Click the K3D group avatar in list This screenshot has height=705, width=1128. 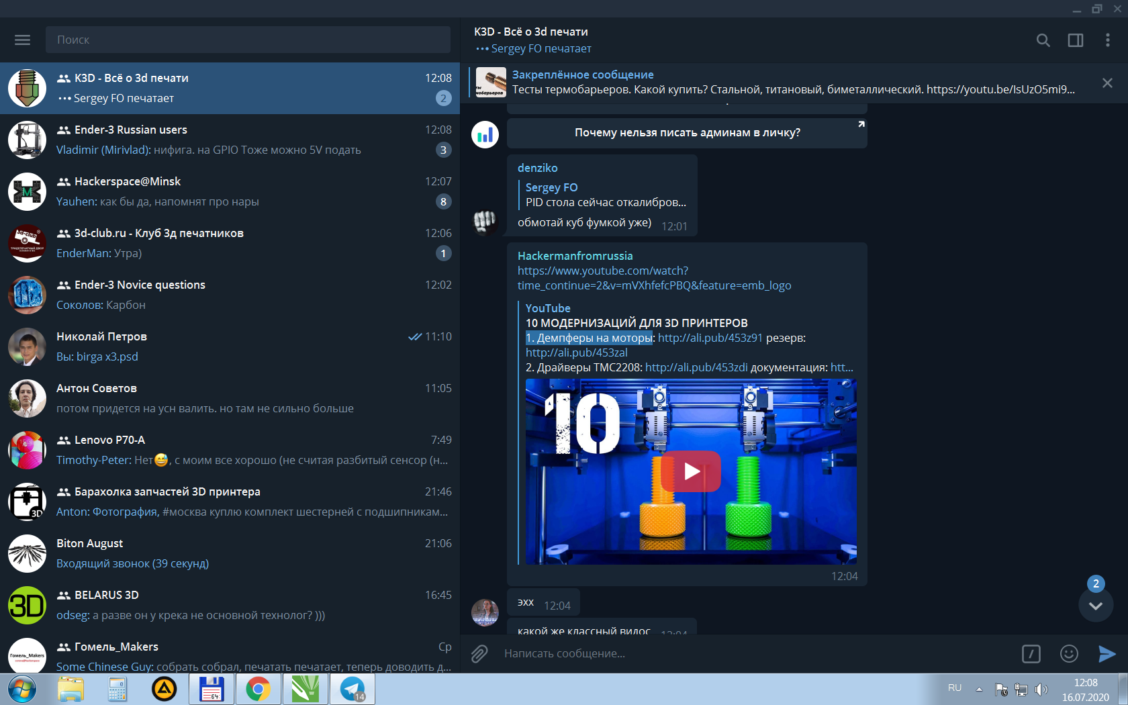27,88
